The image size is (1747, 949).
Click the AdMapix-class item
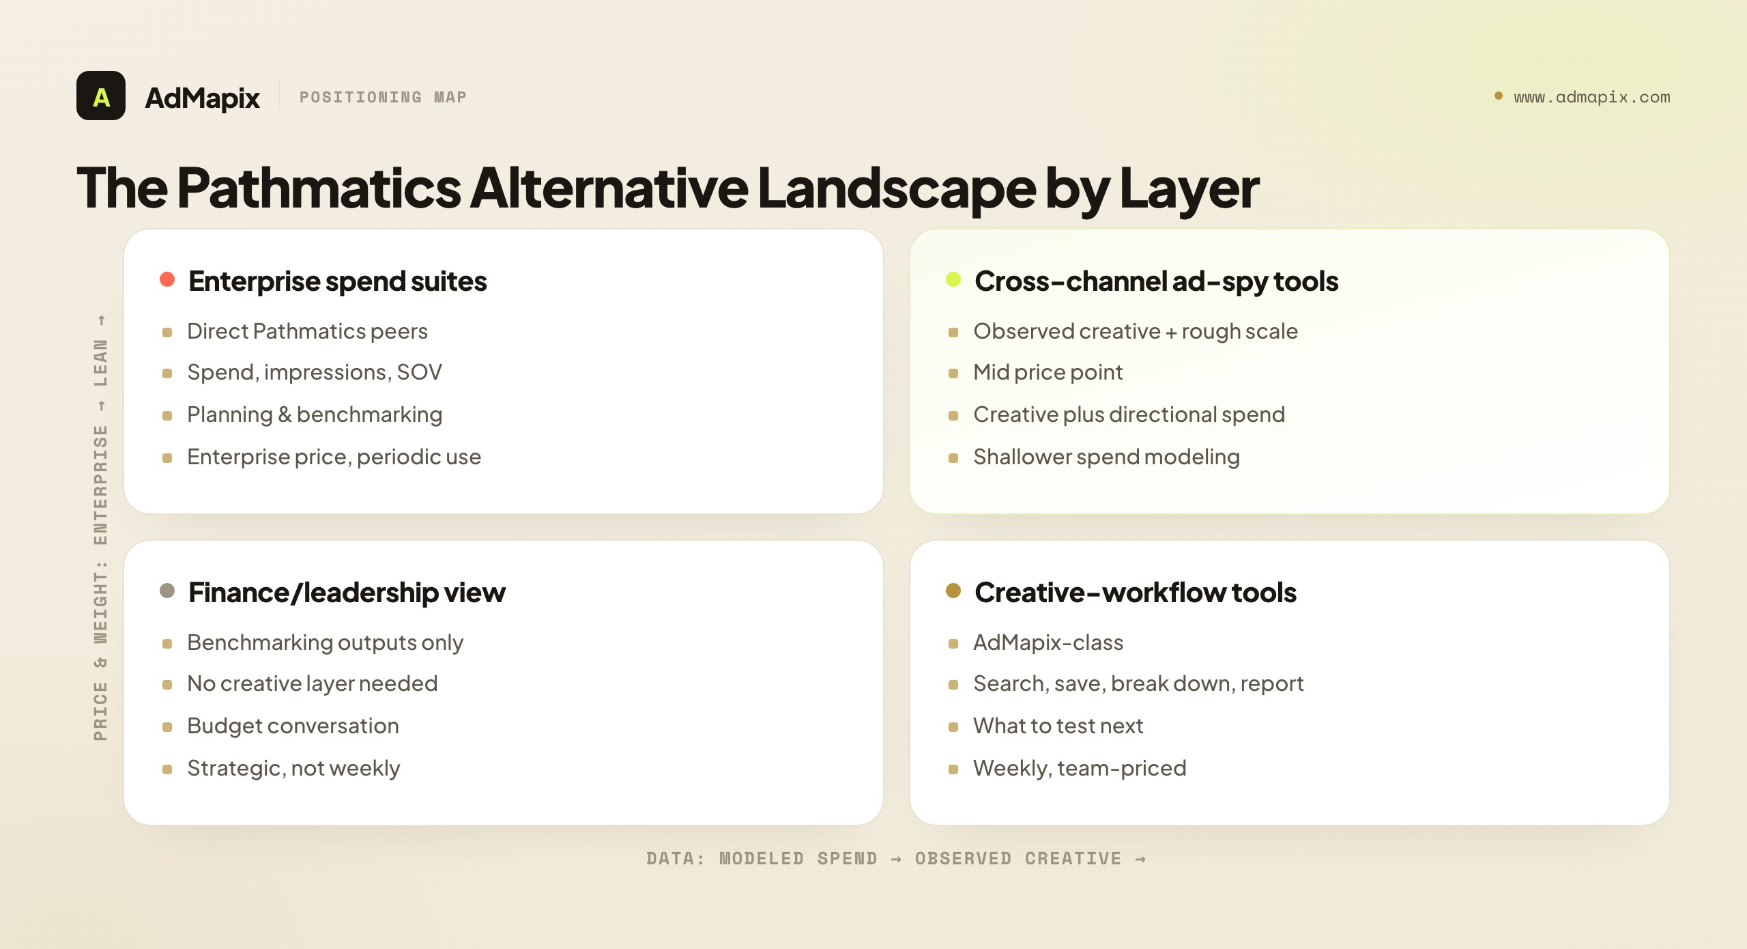(x=1048, y=642)
